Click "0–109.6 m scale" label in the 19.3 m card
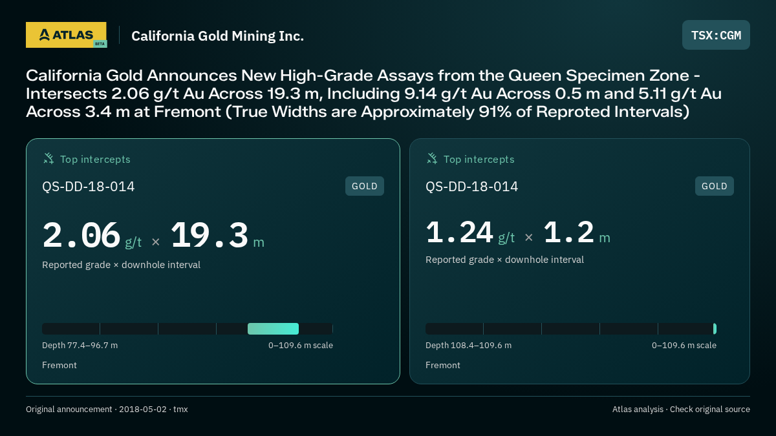 (301, 346)
